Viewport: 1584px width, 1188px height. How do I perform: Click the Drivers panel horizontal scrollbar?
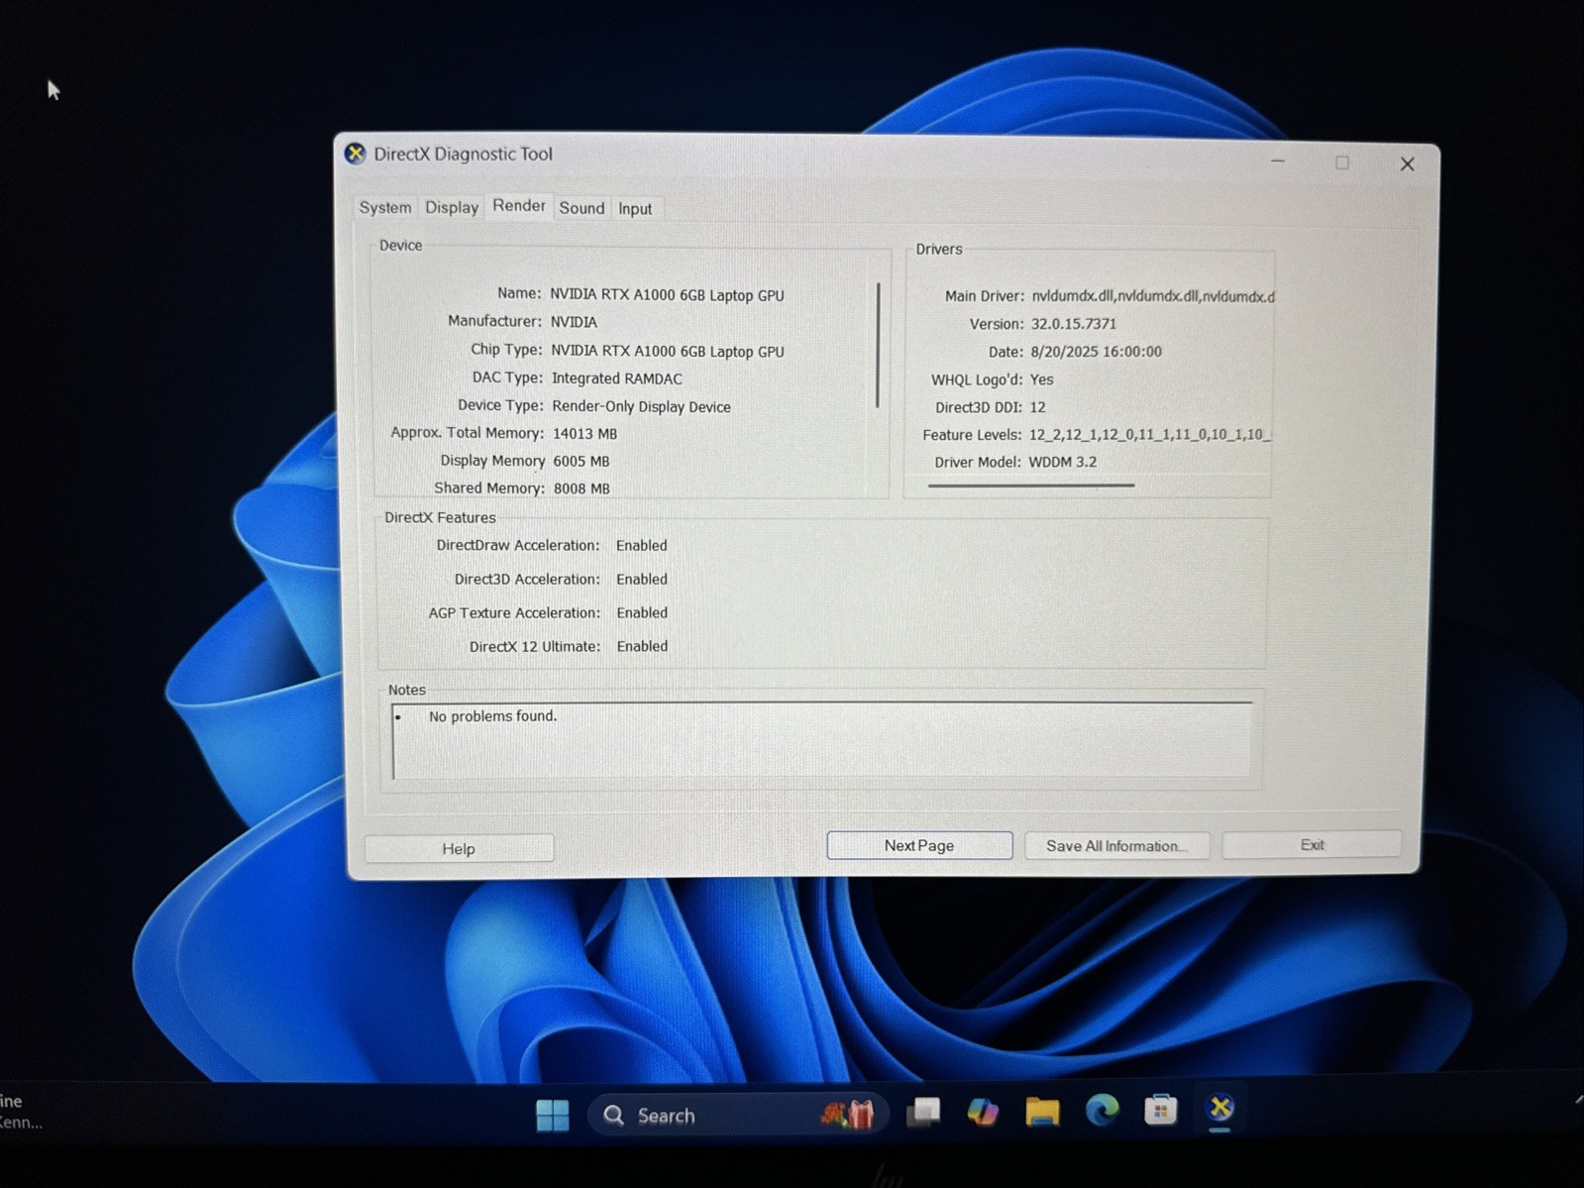coord(1030,486)
